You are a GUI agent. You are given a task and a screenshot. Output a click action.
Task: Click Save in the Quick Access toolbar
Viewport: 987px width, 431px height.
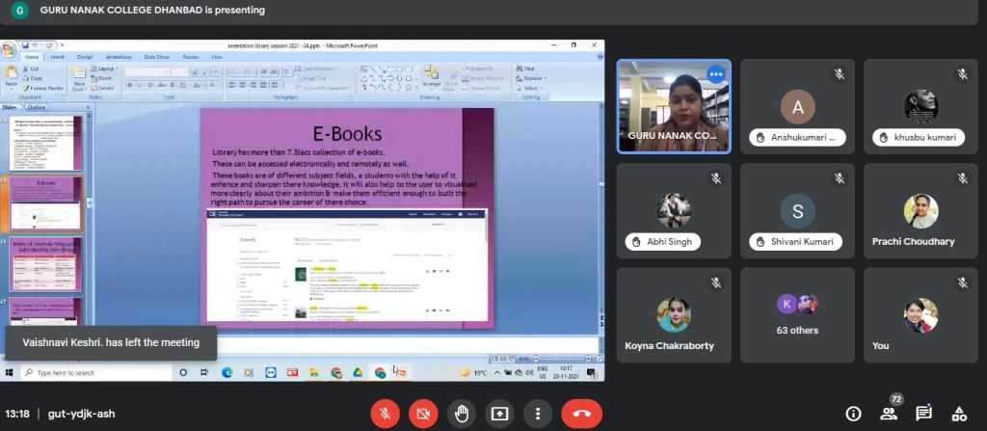[x=26, y=45]
